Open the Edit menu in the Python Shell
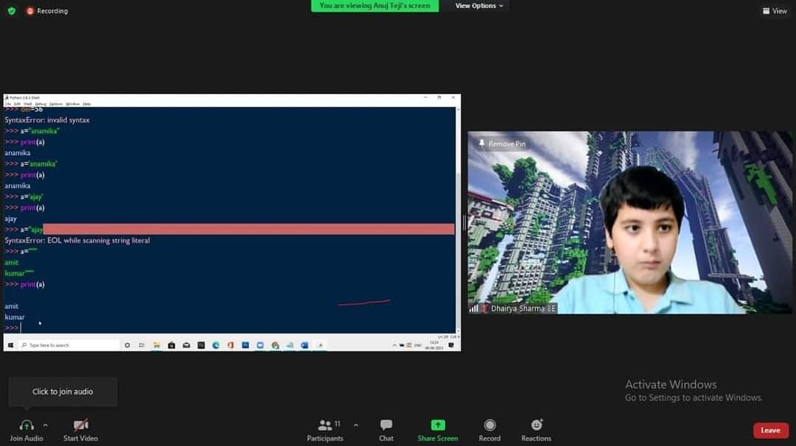The width and height of the screenshot is (796, 446). click(x=17, y=104)
